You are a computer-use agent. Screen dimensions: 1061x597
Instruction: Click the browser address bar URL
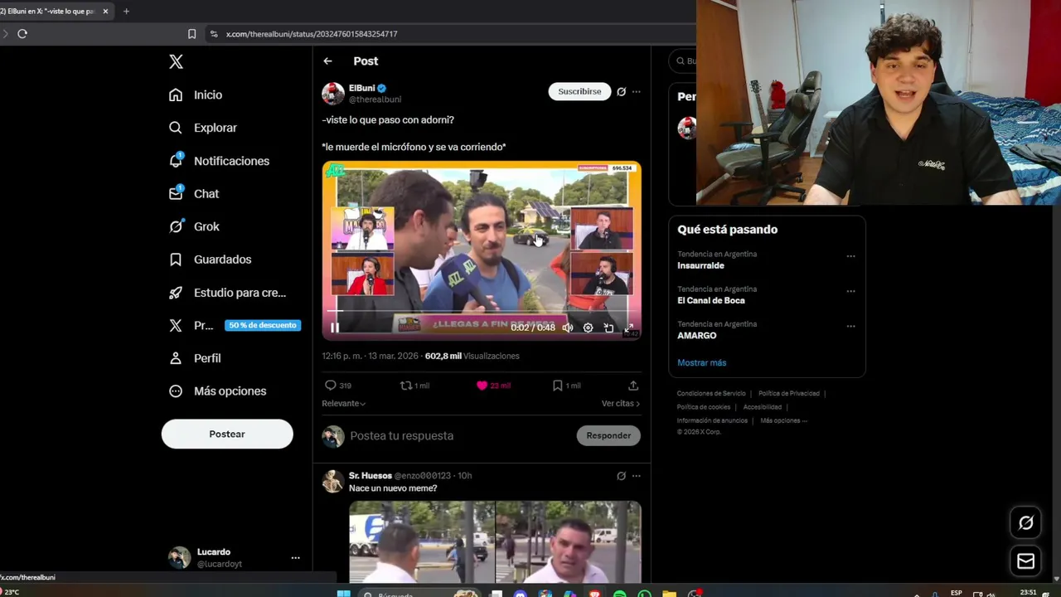point(312,34)
